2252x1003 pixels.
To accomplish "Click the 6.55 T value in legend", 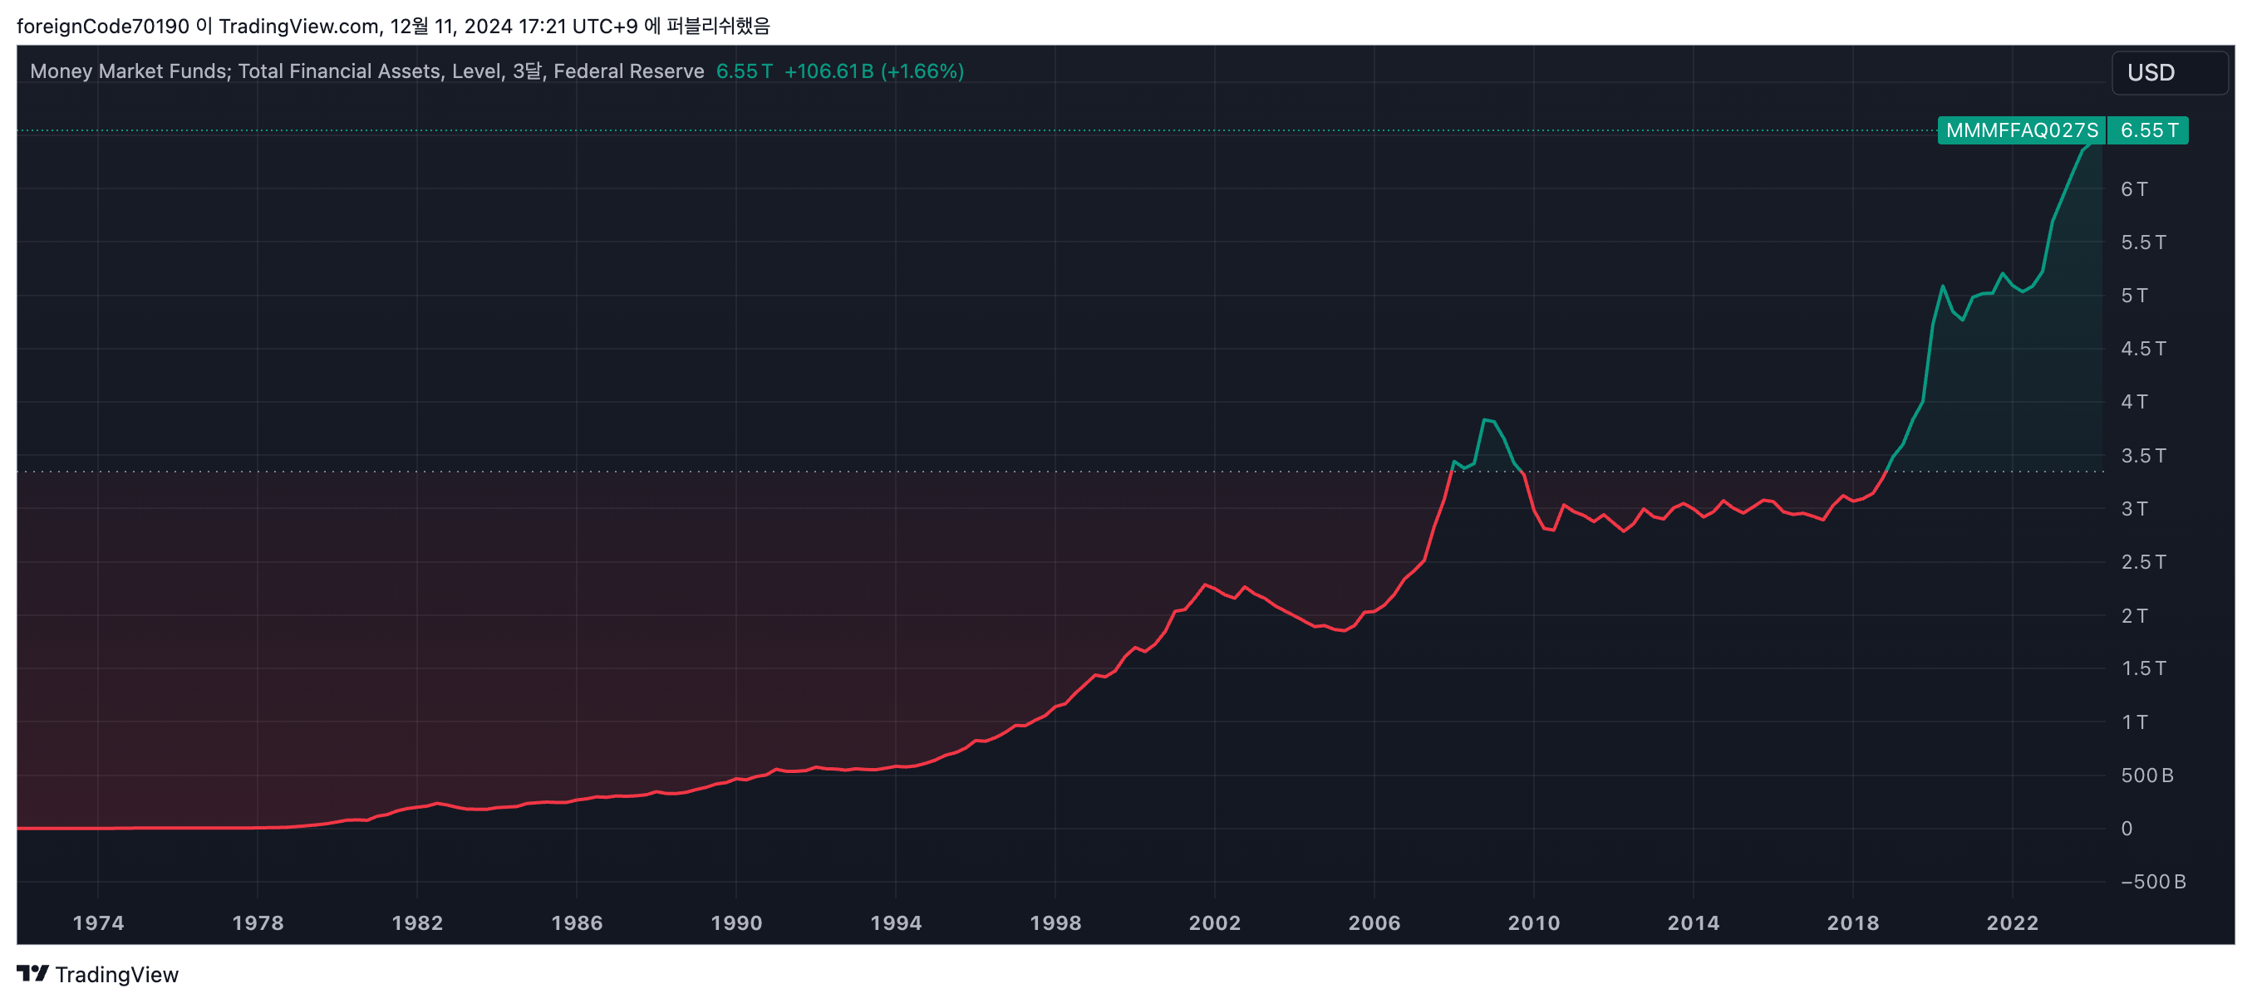I will coord(744,71).
